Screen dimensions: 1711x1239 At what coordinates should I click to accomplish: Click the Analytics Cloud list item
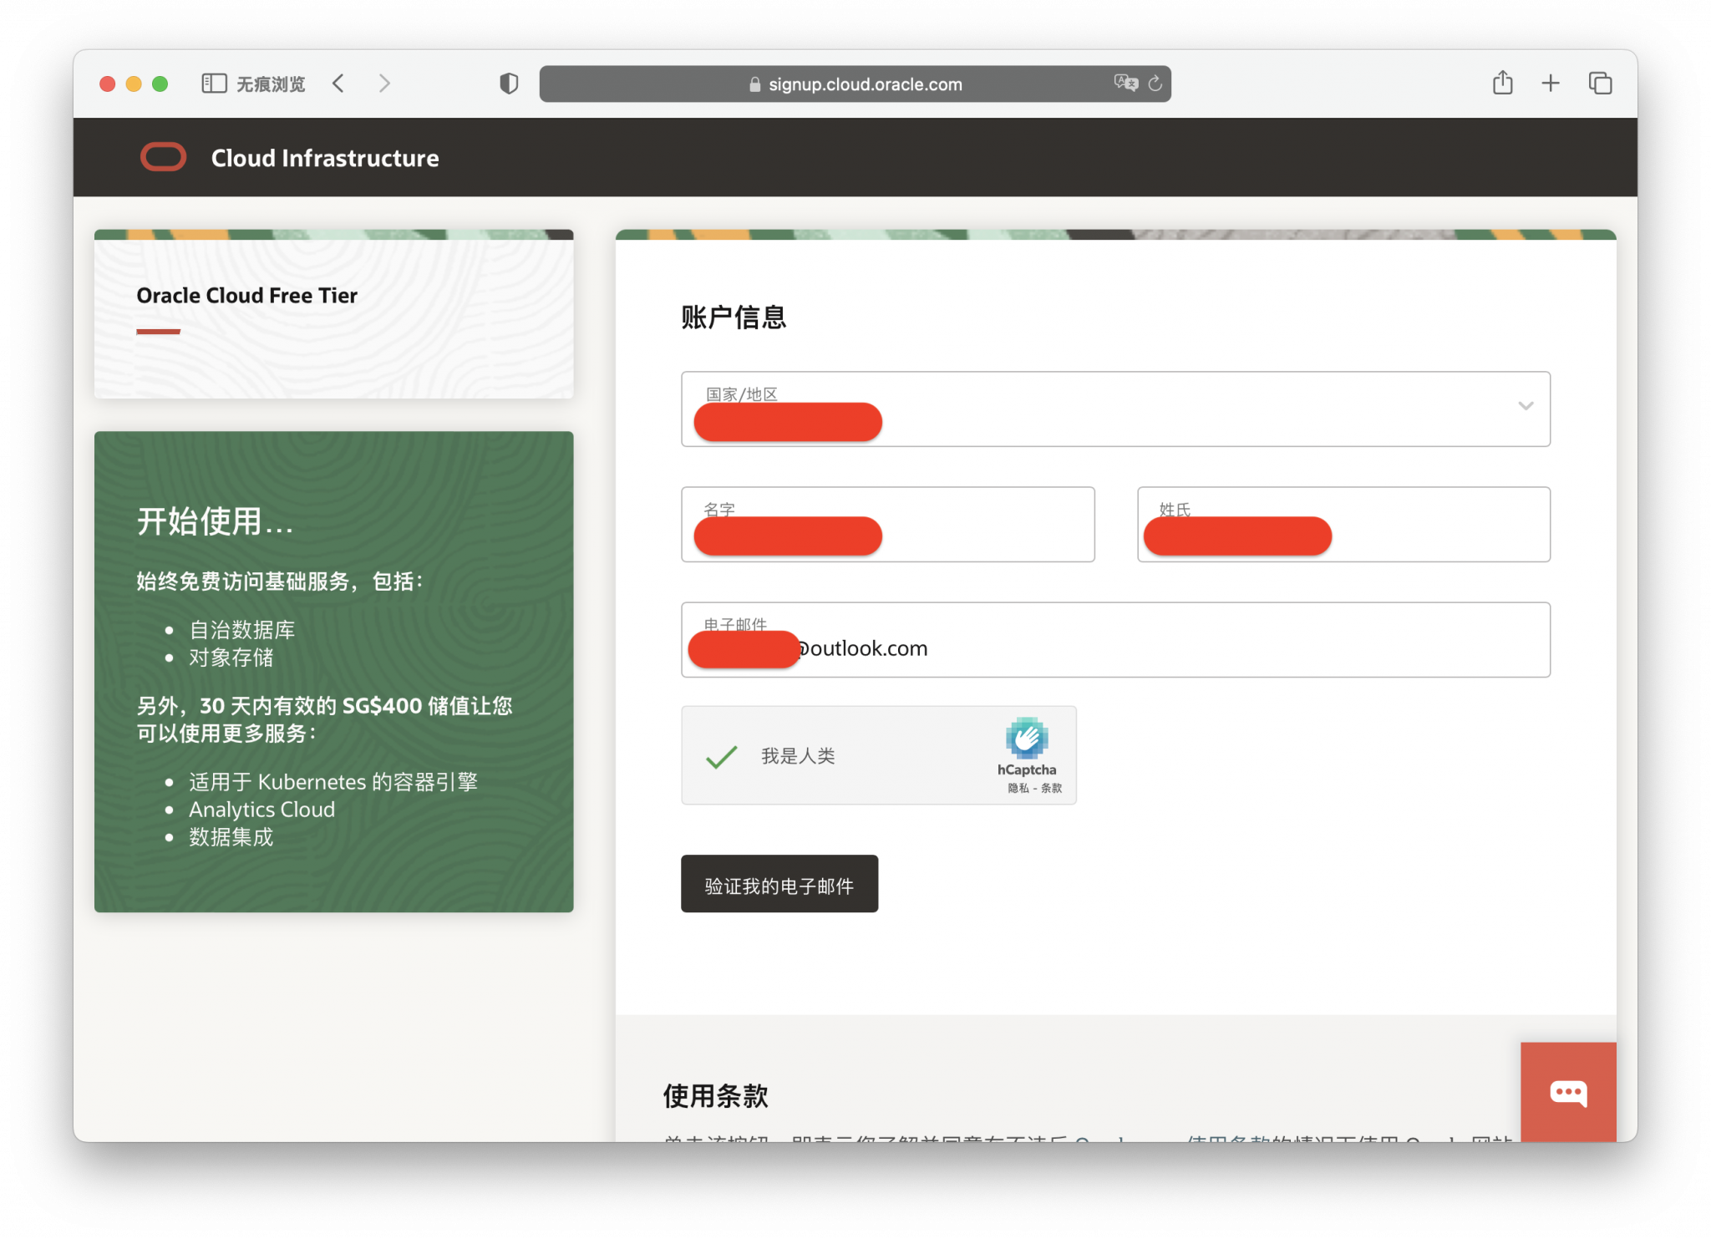click(x=261, y=810)
